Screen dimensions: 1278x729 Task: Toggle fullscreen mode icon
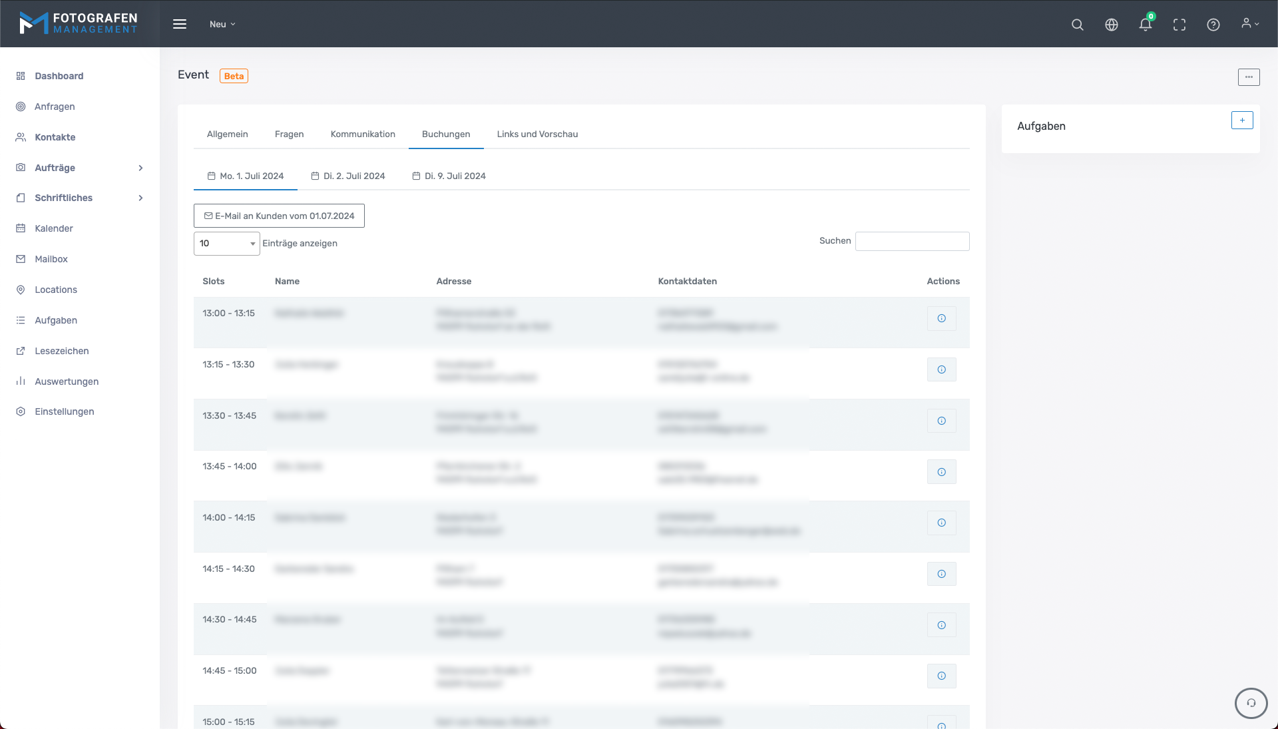(1179, 25)
